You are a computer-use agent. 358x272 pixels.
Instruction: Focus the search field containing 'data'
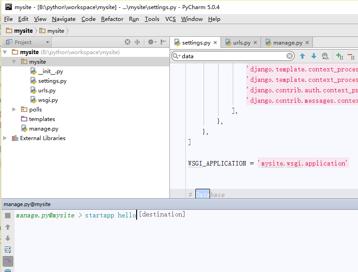click(x=233, y=56)
